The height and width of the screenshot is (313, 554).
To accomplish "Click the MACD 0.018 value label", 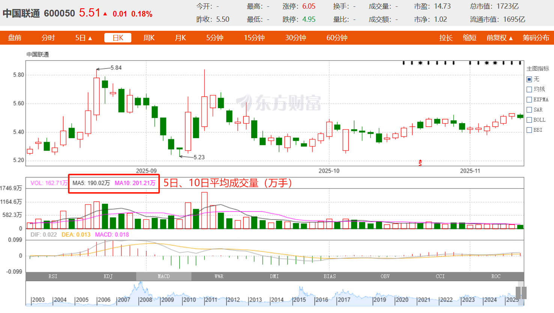I will point(112,235).
